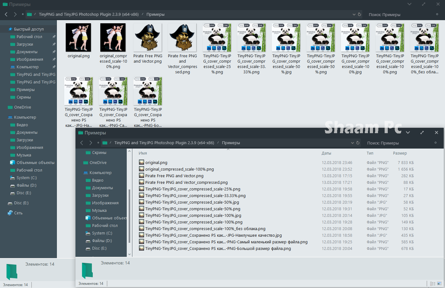Click the System (C:) drive icon in front sidebar
This screenshot has width=445, height=288.
88,233
